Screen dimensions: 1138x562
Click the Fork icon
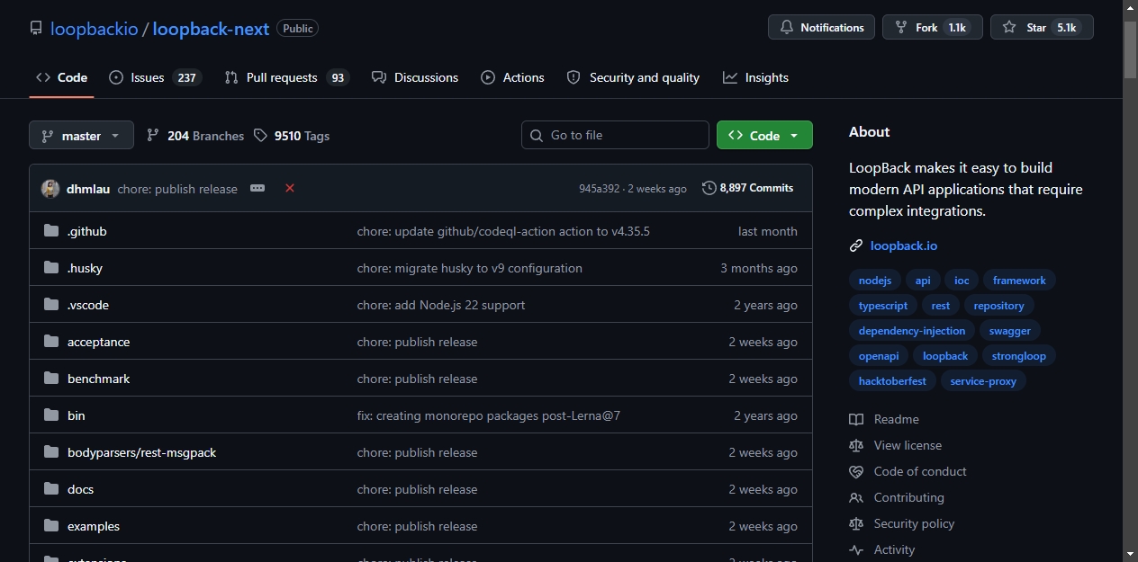[x=901, y=28]
